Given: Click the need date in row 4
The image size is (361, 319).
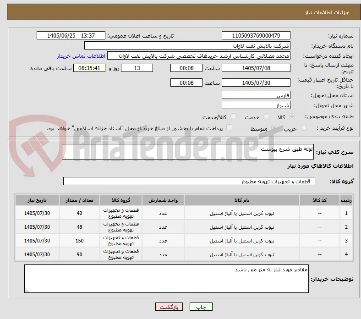Looking at the screenshot, I should tap(37, 254).
